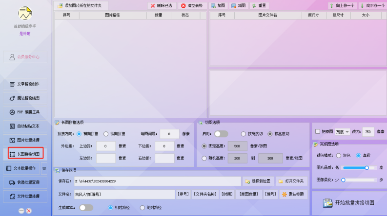This screenshot has height=216, width=387.
Task: Select 按宽度切 radio button
Action: tap(244, 134)
